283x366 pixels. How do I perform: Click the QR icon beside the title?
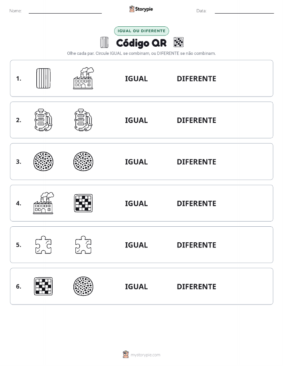click(178, 42)
